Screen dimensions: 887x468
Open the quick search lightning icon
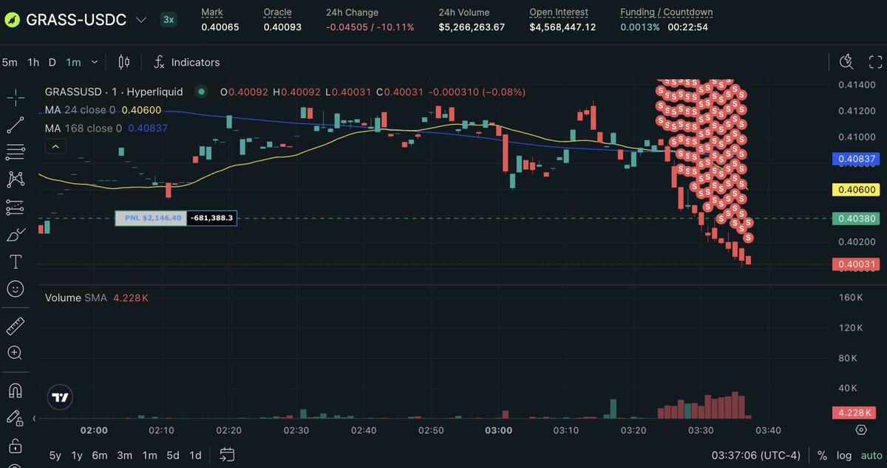pos(847,62)
